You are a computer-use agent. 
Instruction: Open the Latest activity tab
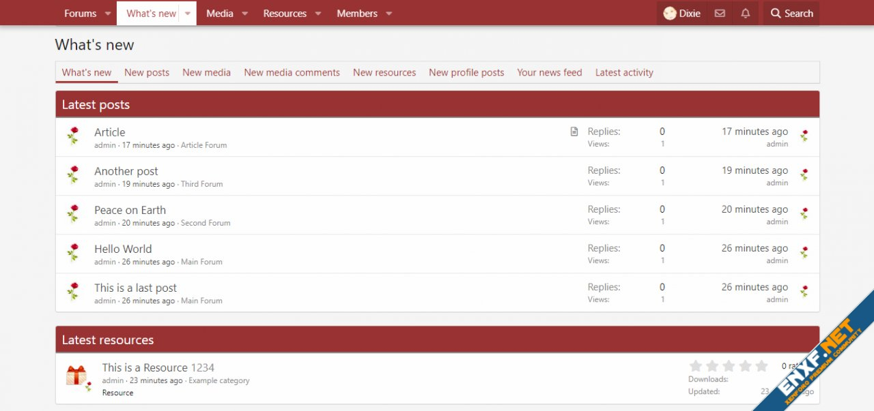coord(624,72)
